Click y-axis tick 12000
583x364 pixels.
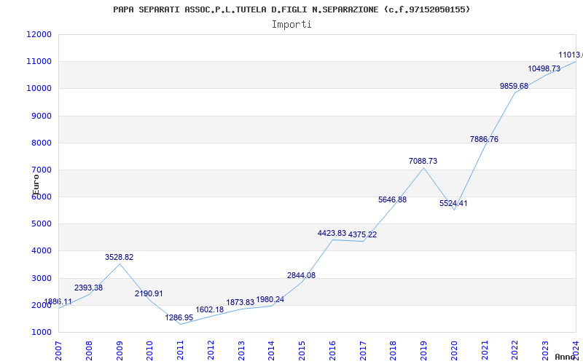(x=39, y=34)
